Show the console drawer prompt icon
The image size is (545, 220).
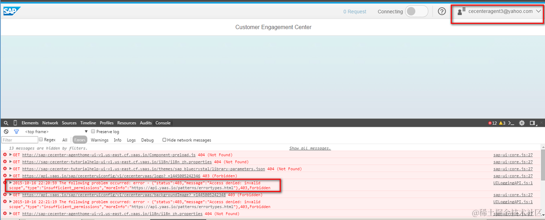[512, 123]
